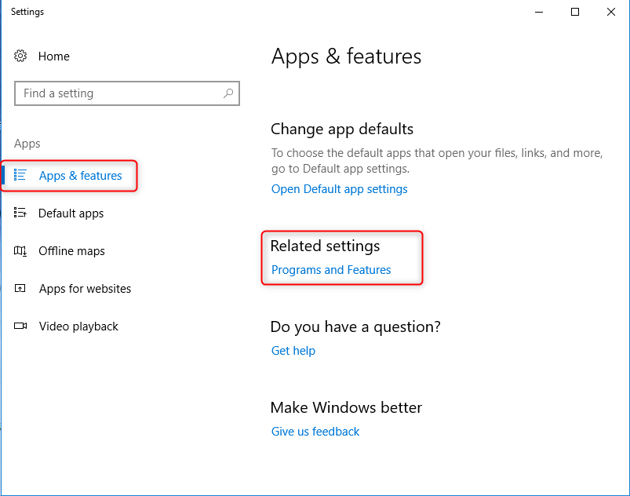Click the Apps for websites icon

coord(21,289)
